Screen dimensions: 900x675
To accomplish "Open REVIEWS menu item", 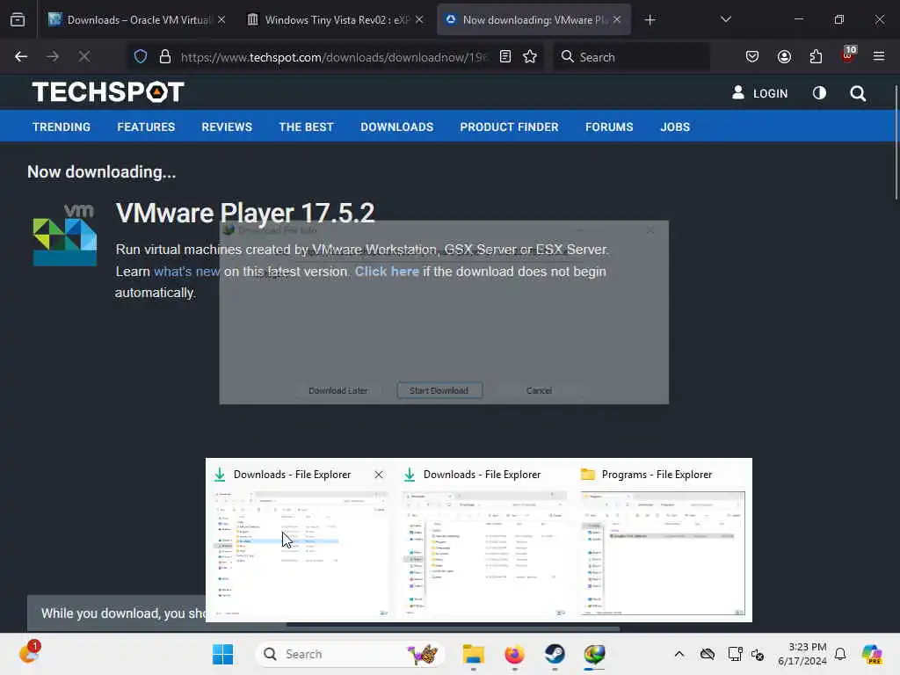I will pyautogui.click(x=227, y=127).
